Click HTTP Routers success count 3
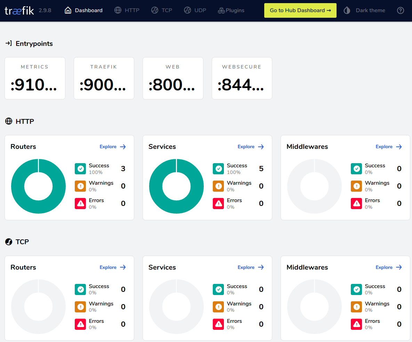Image resolution: width=412 pixels, height=342 pixels. click(123, 169)
